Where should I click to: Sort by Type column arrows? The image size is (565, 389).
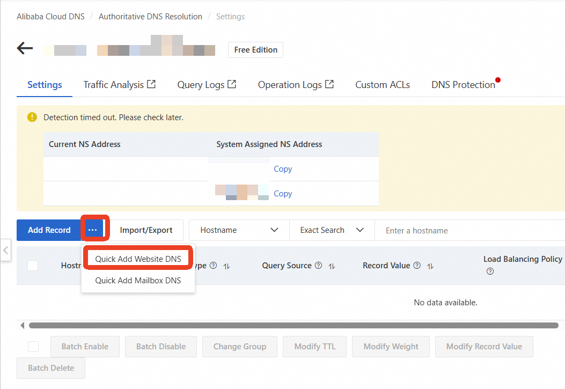pyautogui.click(x=226, y=266)
